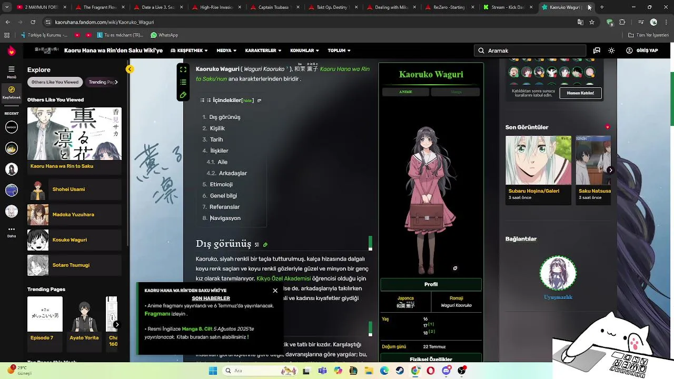
Task: Click the GİRİŞ YAP login button
Action: 642,51
